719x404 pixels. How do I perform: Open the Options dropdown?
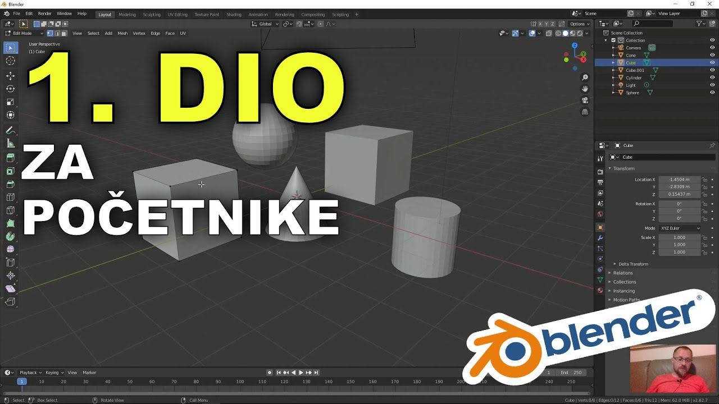coord(580,24)
